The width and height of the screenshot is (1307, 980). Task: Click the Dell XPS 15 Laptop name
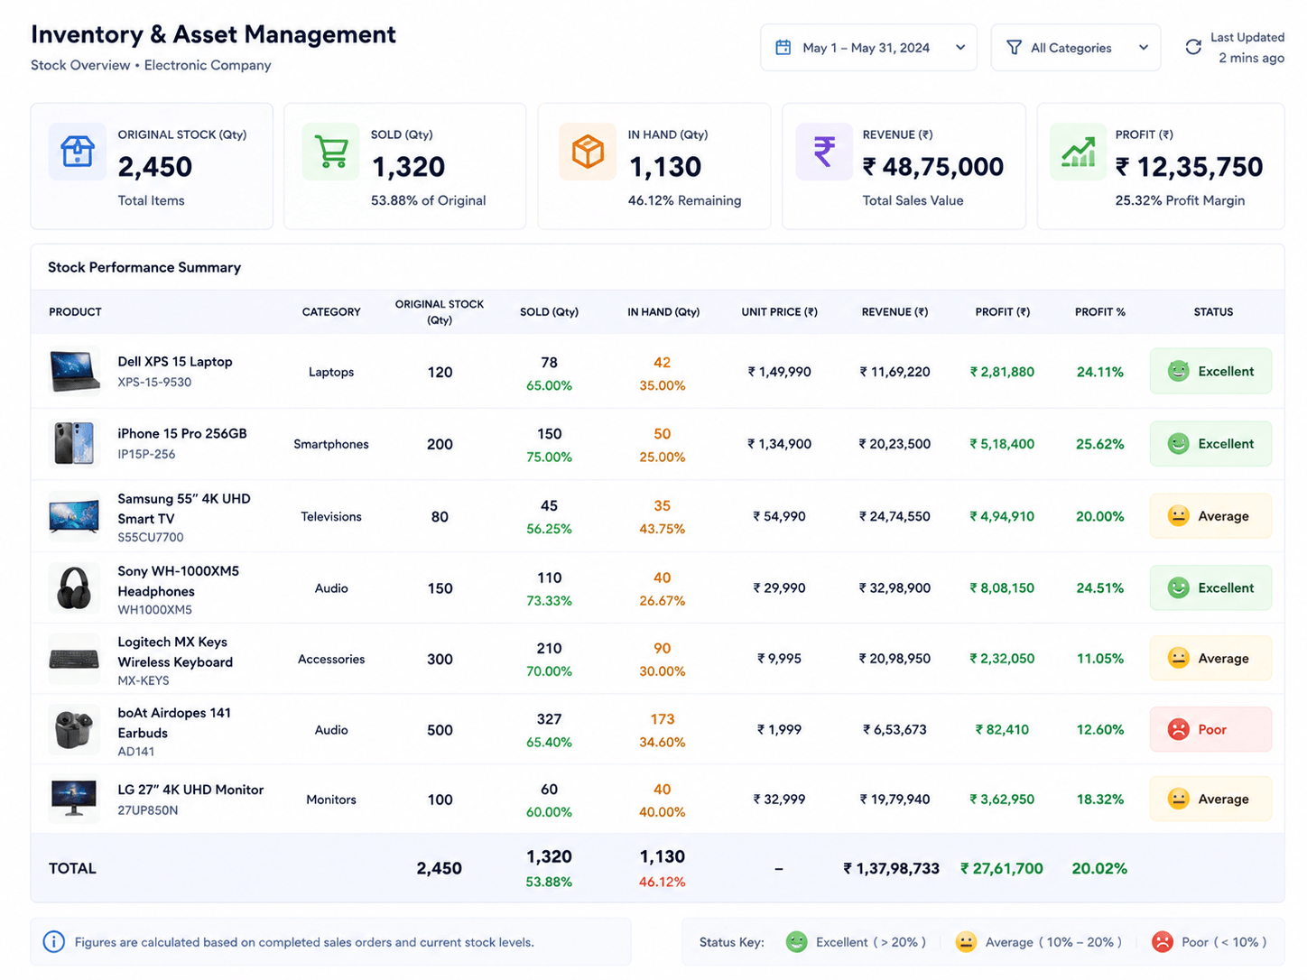coord(175,361)
